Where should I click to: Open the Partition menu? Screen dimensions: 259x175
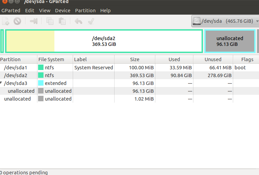(85, 11)
